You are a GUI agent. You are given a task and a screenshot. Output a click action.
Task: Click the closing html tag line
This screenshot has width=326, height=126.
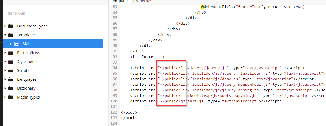click(129, 118)
